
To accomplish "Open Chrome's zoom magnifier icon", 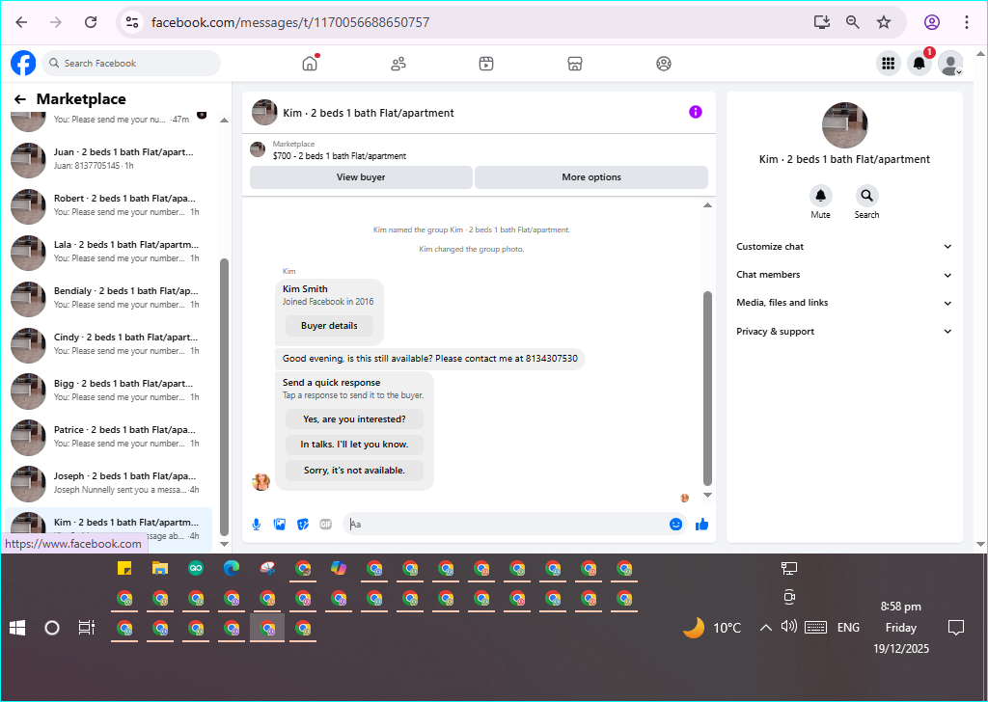I will point(853,23).
